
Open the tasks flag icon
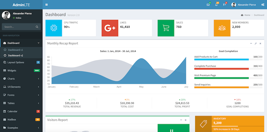(x=224, y=5)
